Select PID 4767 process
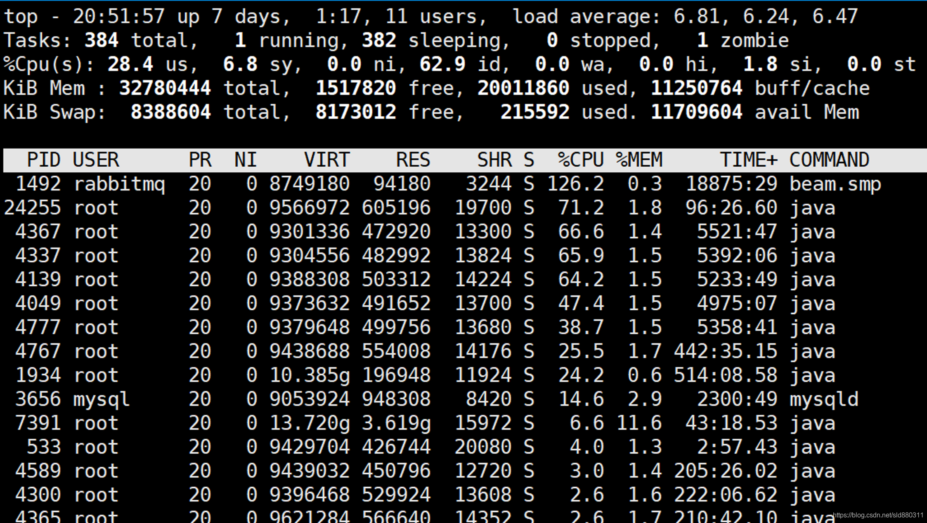This screenshot has height=523, width=927. point(38,351)
